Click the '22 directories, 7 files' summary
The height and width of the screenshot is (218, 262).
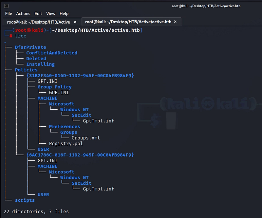point(36,212)
